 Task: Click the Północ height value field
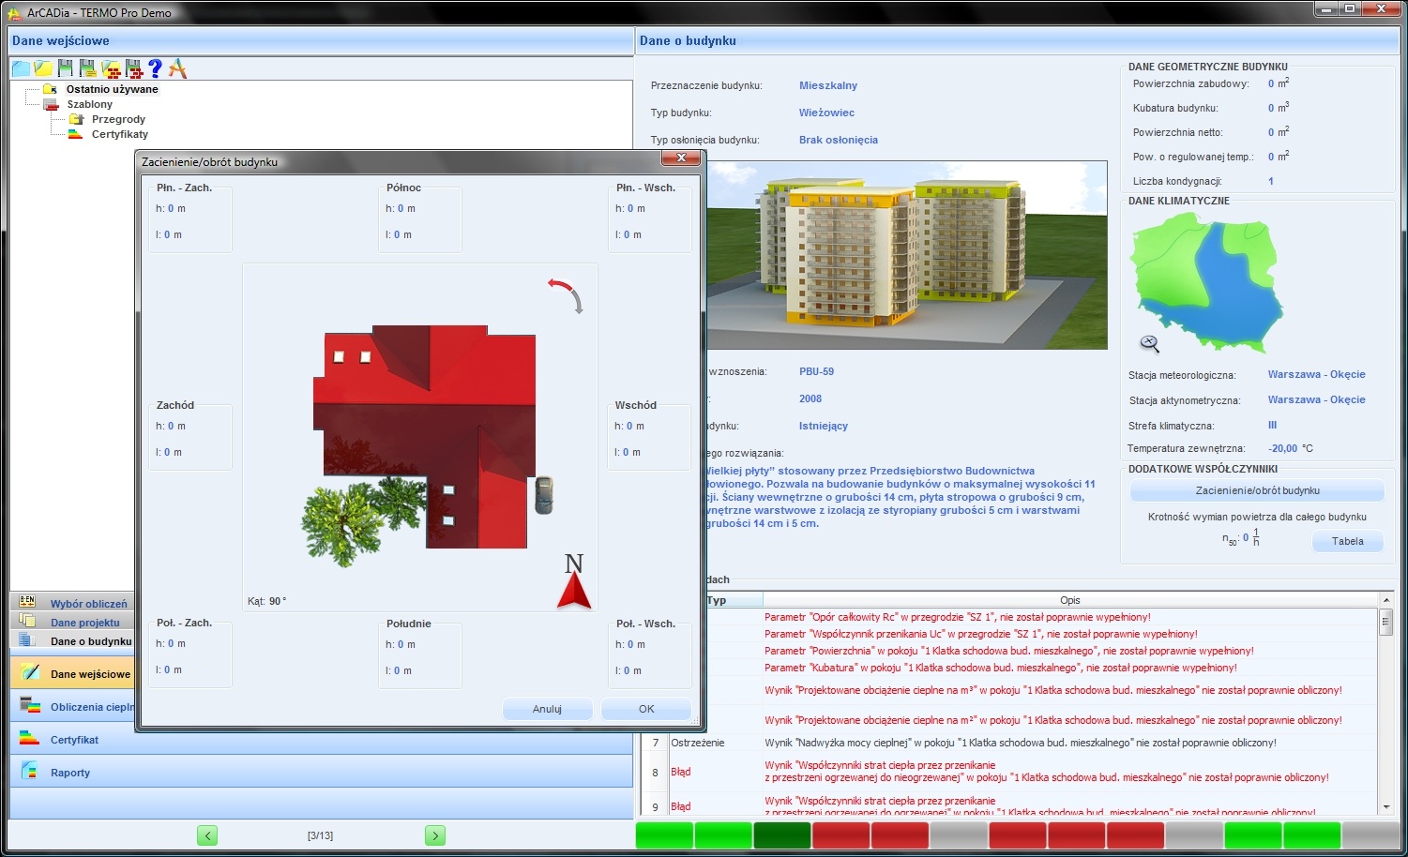tap(401, 208)
